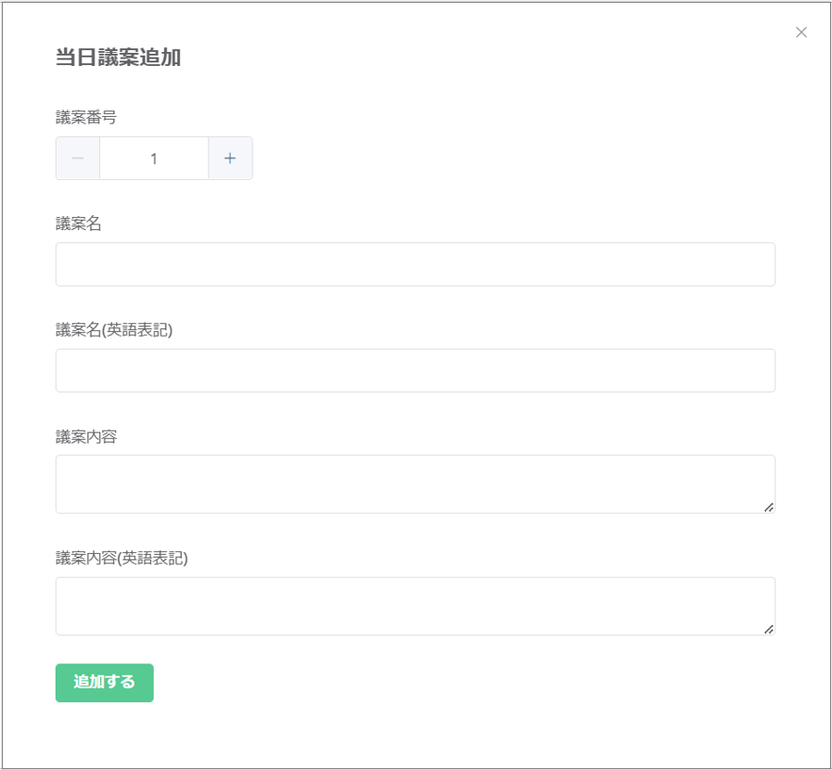
Task: Click inside the 議案内容(英語表記) text area
Action: (415, 606)
